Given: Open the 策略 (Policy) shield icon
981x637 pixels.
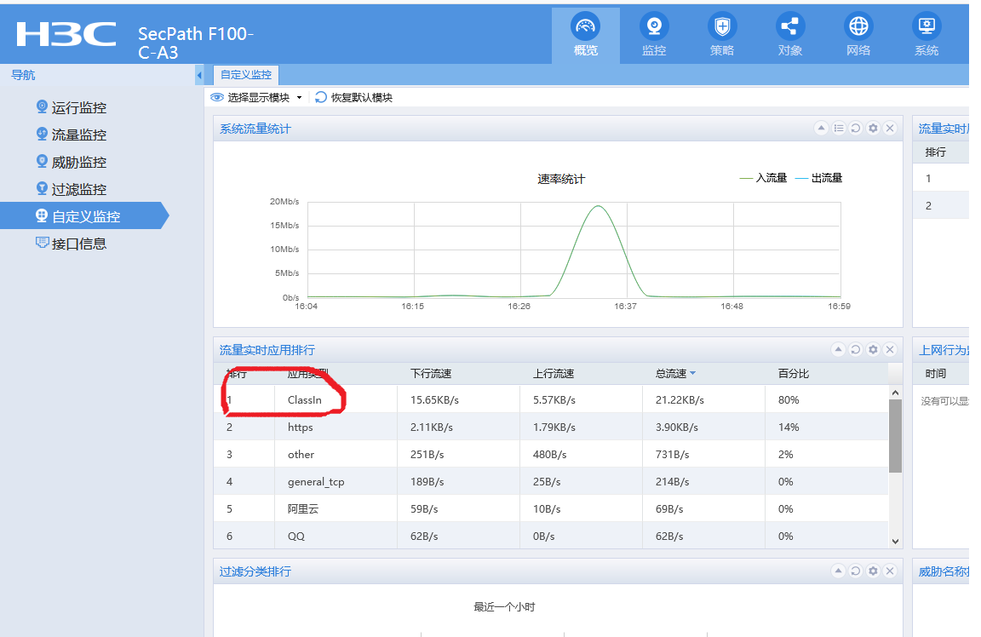Looking at the screenshot, I should 722,35.
